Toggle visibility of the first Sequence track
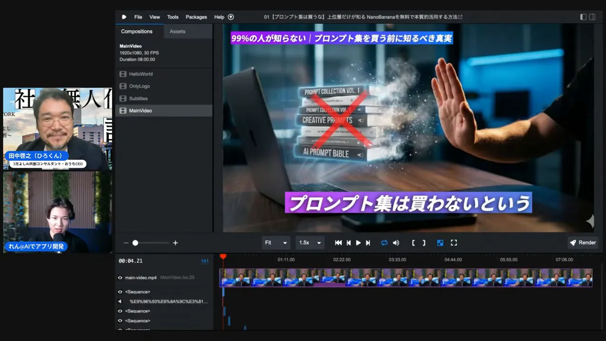The image size is (606, 341). [x=120, y=292]
